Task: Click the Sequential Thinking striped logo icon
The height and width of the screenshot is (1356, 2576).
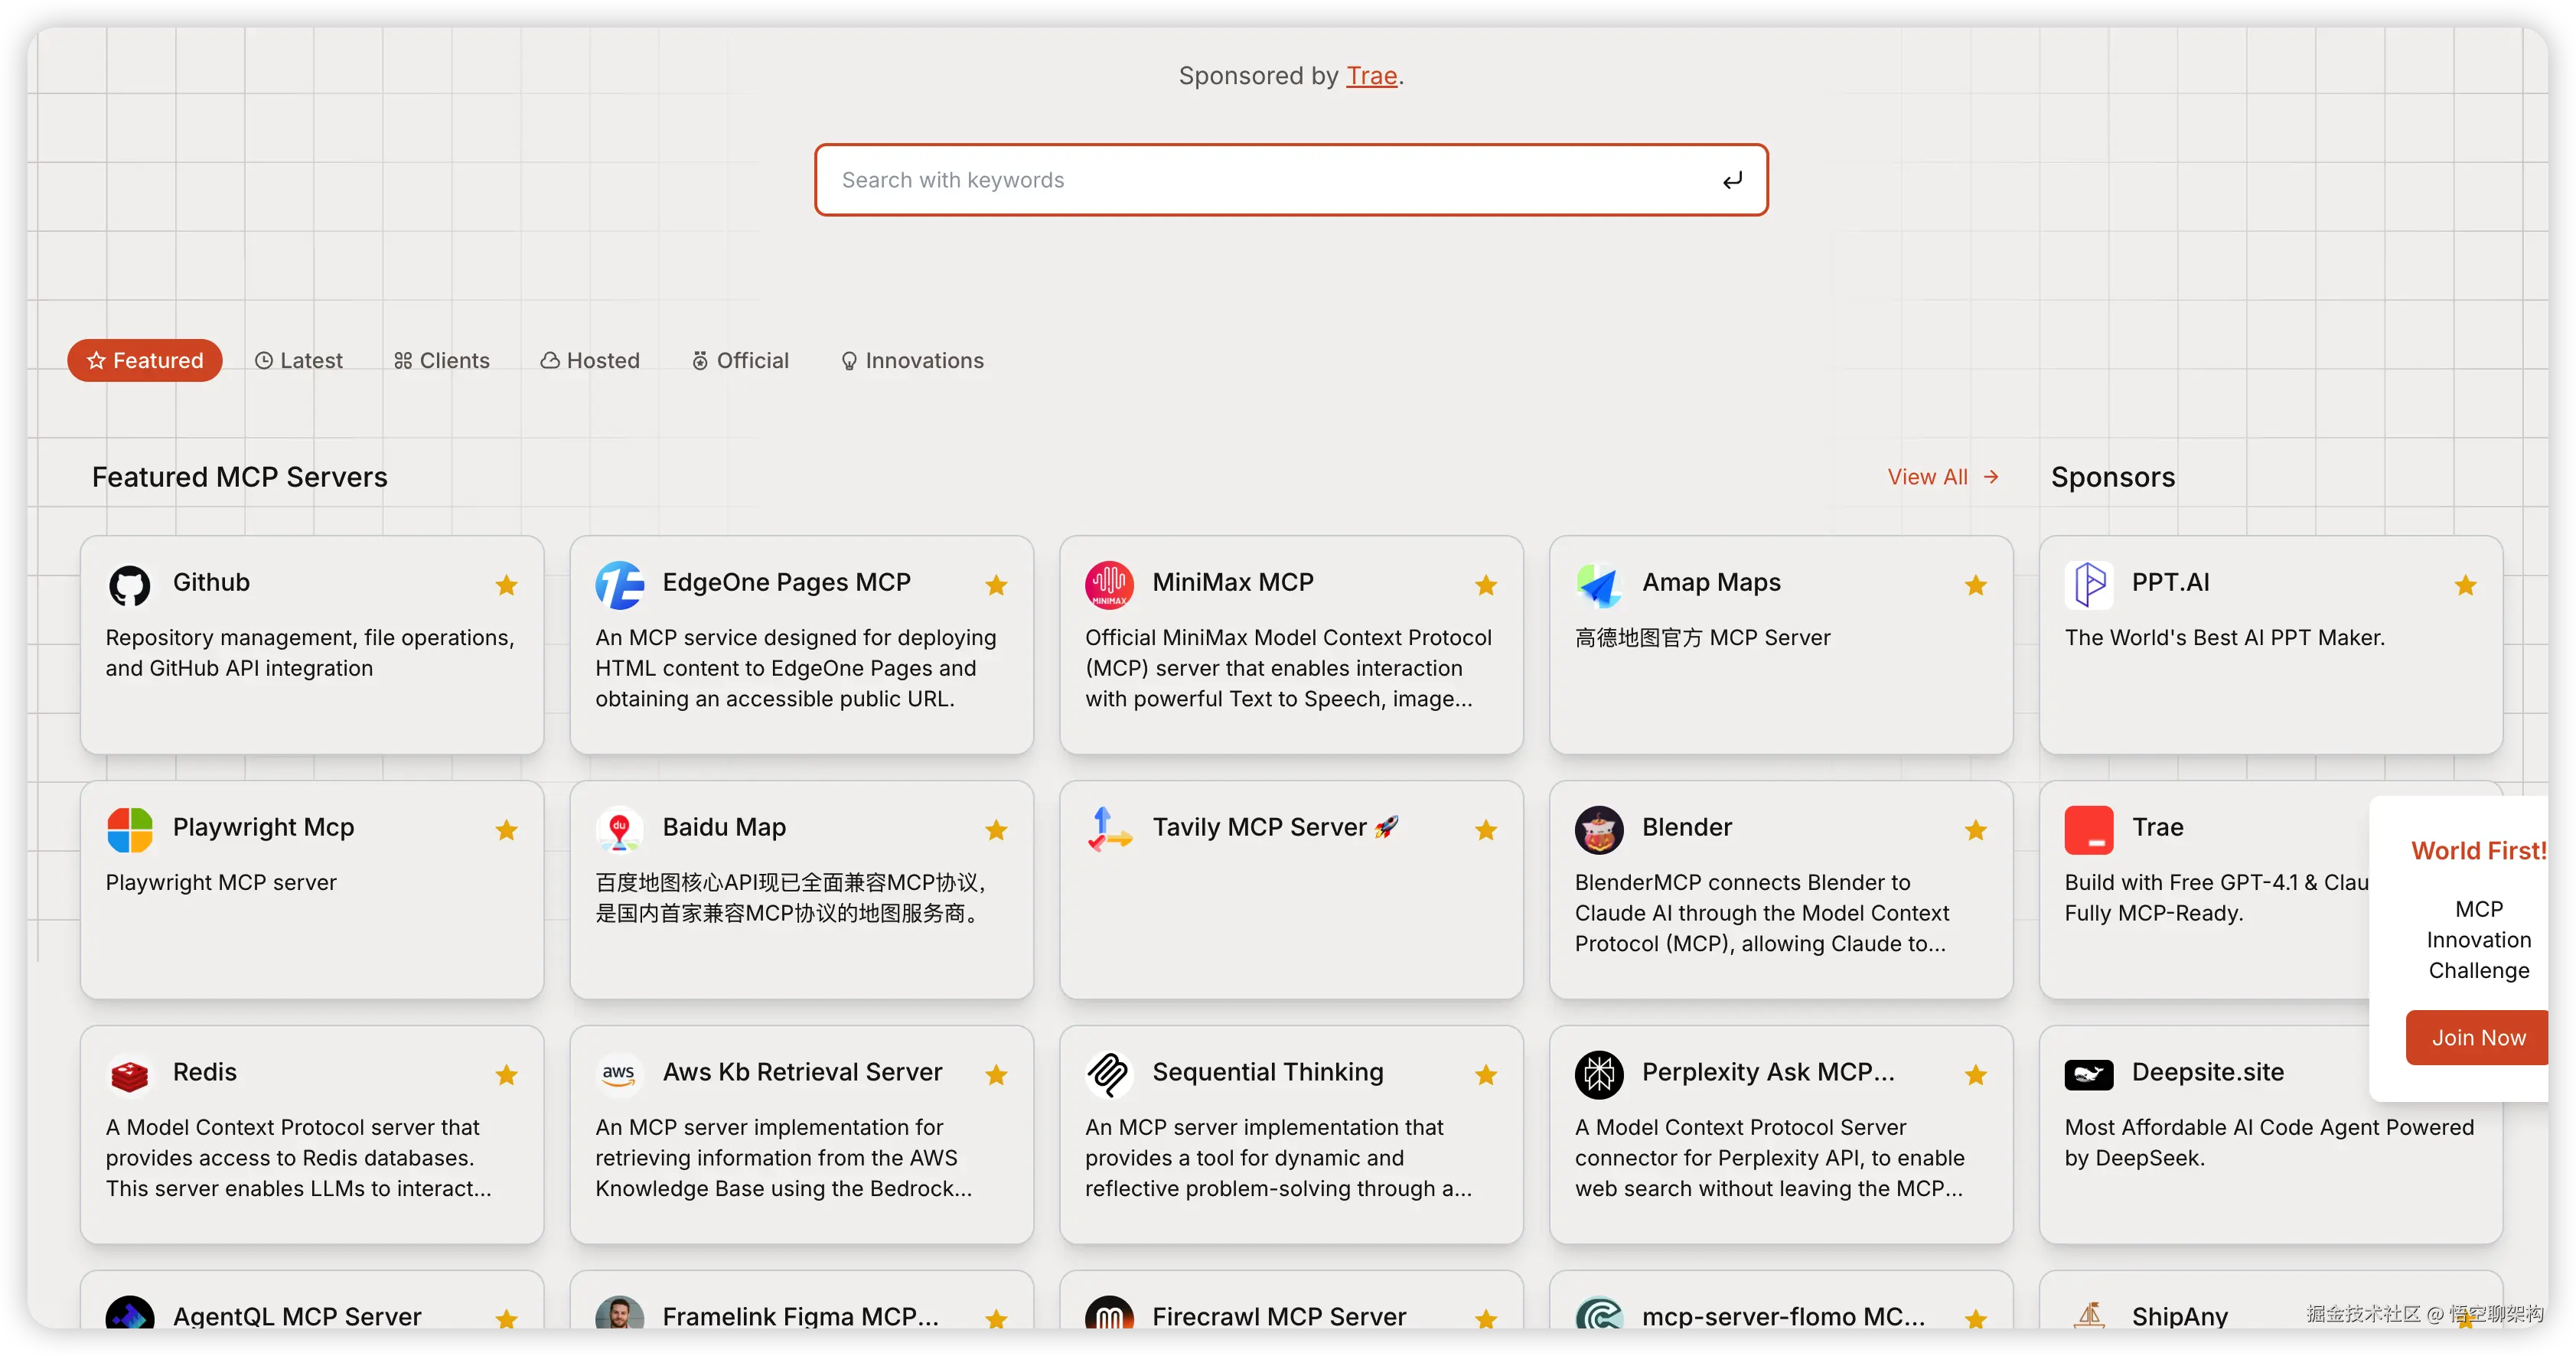Action: pyautogui.click(x=1109, y=1075)
